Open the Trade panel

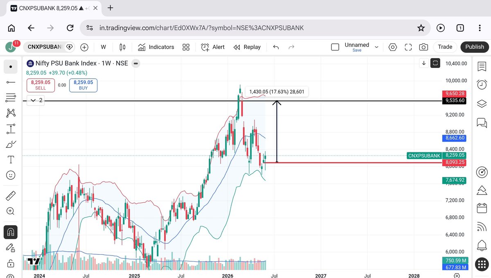click(x=445, y=47)
